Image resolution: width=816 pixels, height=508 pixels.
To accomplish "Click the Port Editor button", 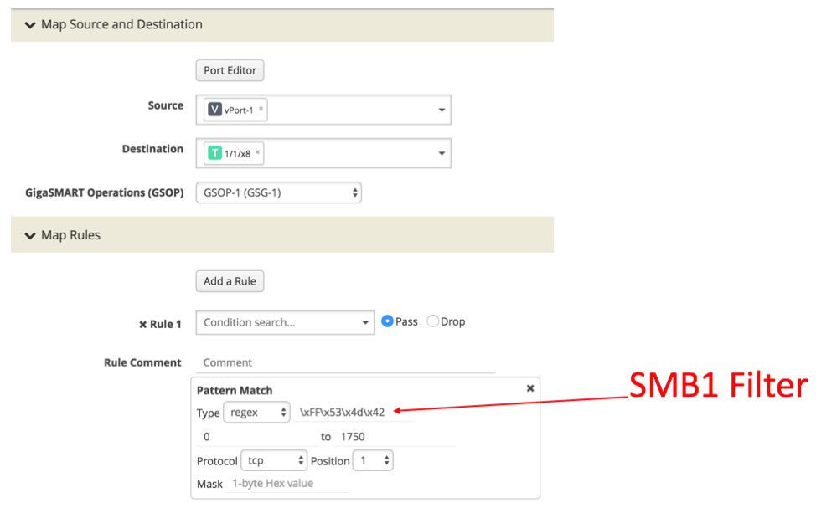I will (x=230, y=70).
